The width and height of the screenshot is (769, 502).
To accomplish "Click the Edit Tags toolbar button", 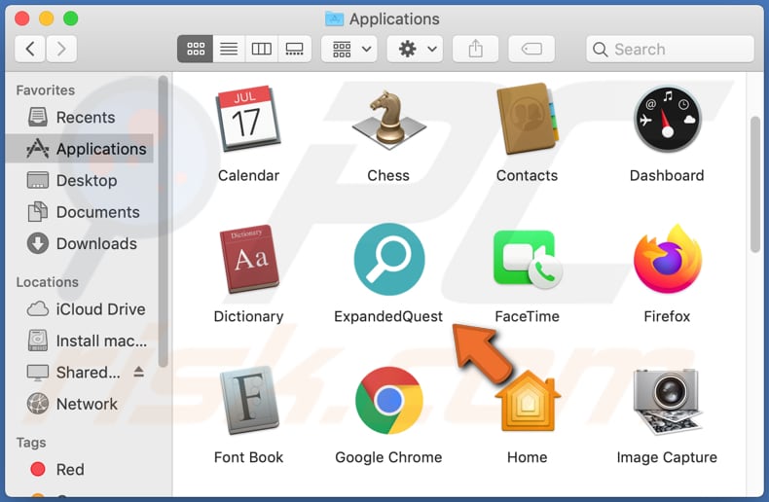I will click(x=531, y=49).
